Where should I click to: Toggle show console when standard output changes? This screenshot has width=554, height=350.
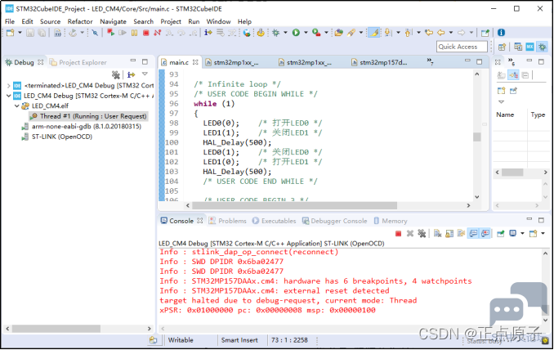(473, 233)
